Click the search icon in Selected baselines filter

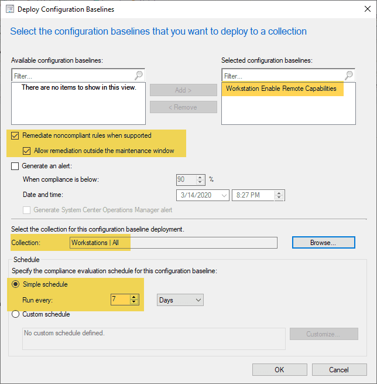(x=349, y=76)
